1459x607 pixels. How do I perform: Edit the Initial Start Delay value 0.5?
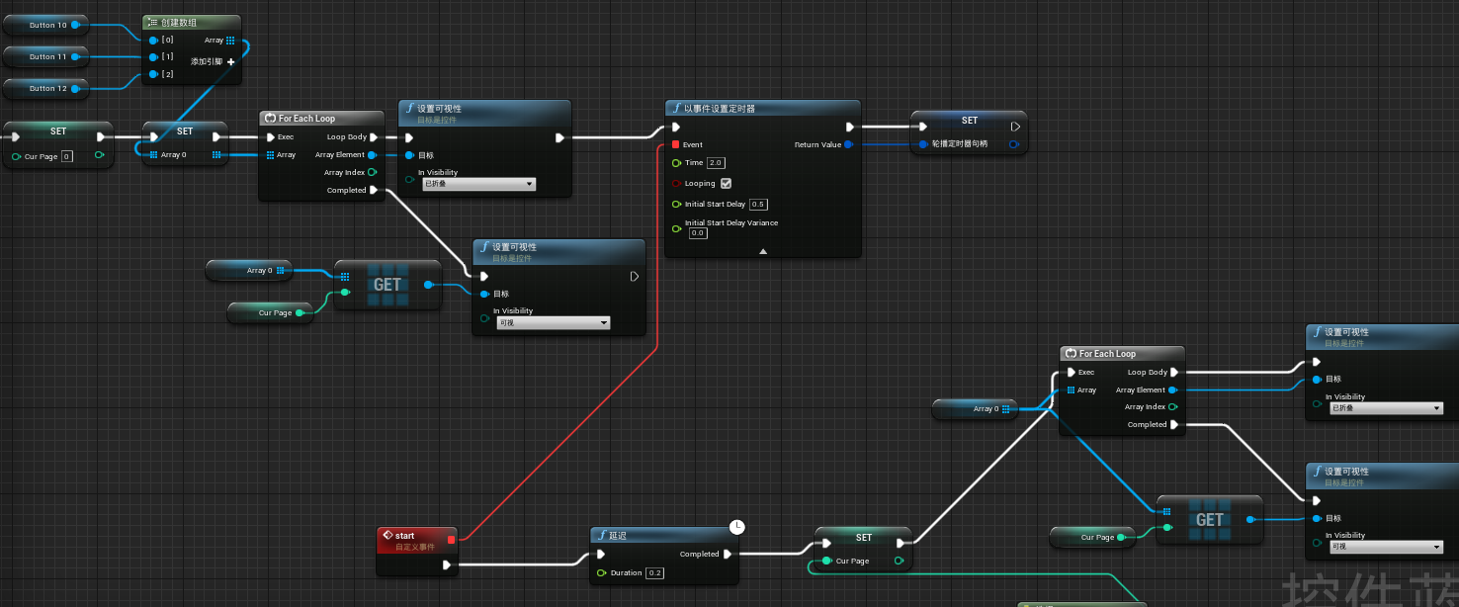(x=757, y=204)
